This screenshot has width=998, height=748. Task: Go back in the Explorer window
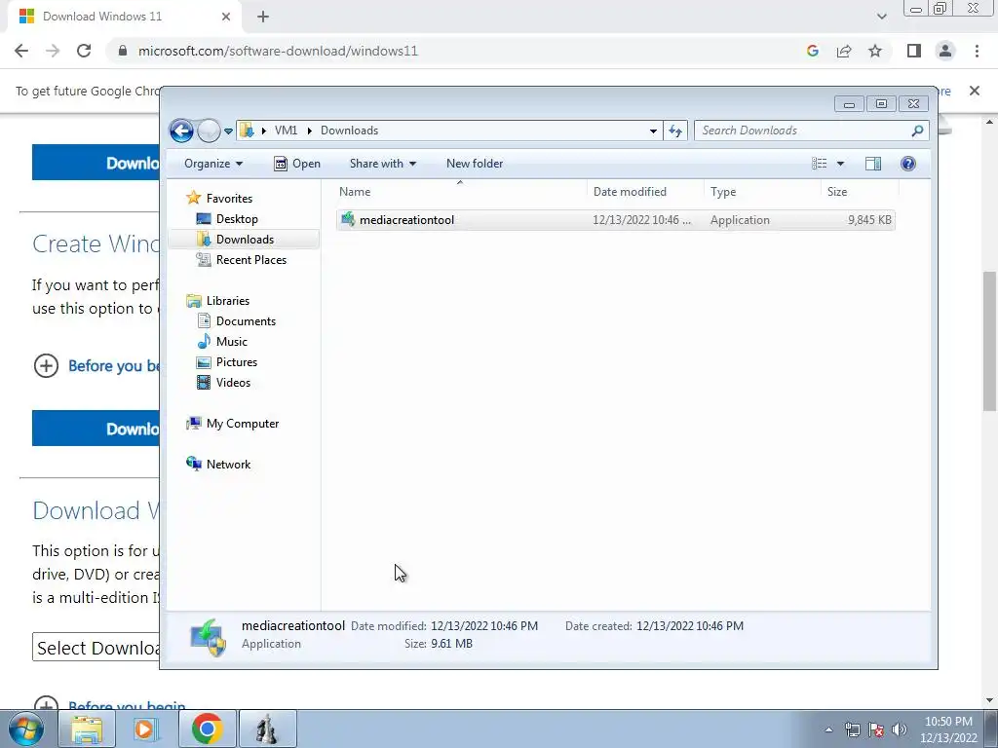click(x=181, y=131)
